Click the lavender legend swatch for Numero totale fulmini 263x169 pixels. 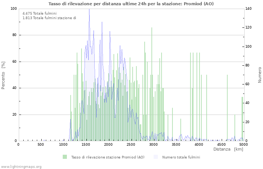point(156,157)
